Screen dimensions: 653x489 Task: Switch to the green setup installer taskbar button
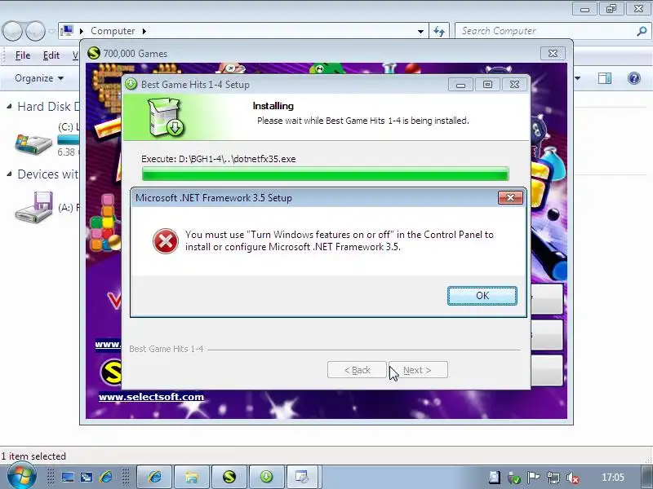coord(267,477)
